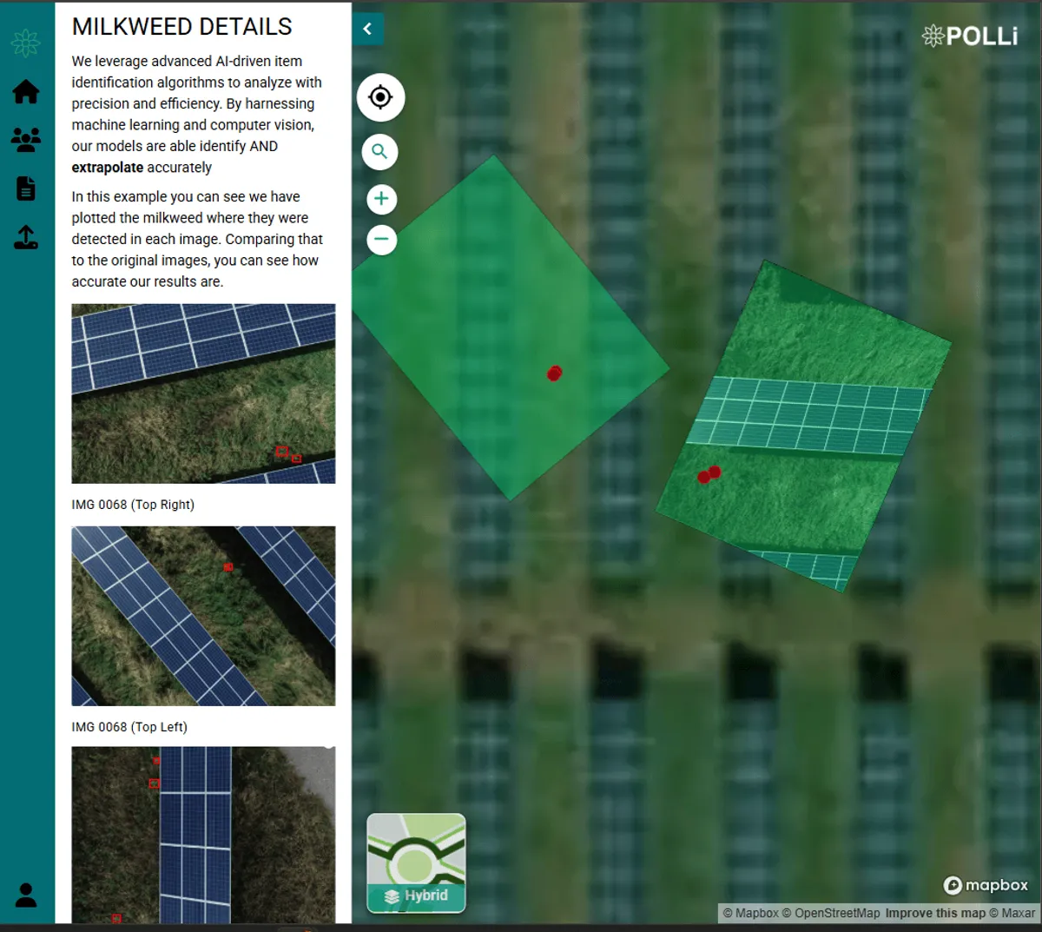Open the users group page
The width and height of the screenshot is (1042, 932).
pos(26,140)
